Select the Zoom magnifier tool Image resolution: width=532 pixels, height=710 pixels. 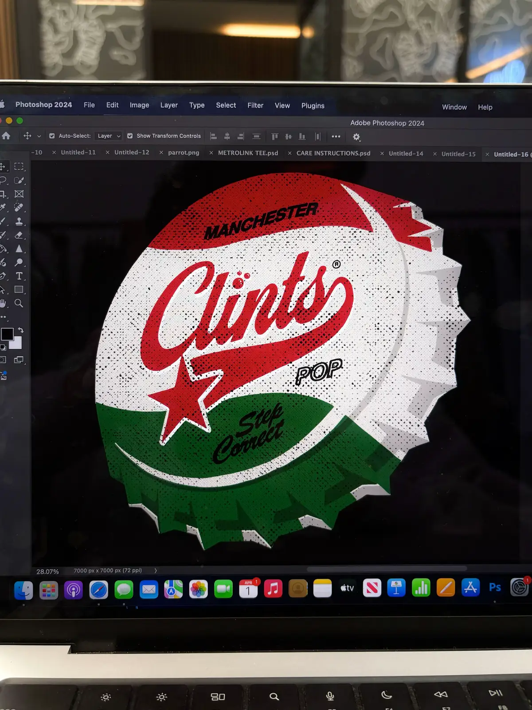[19, 303]
